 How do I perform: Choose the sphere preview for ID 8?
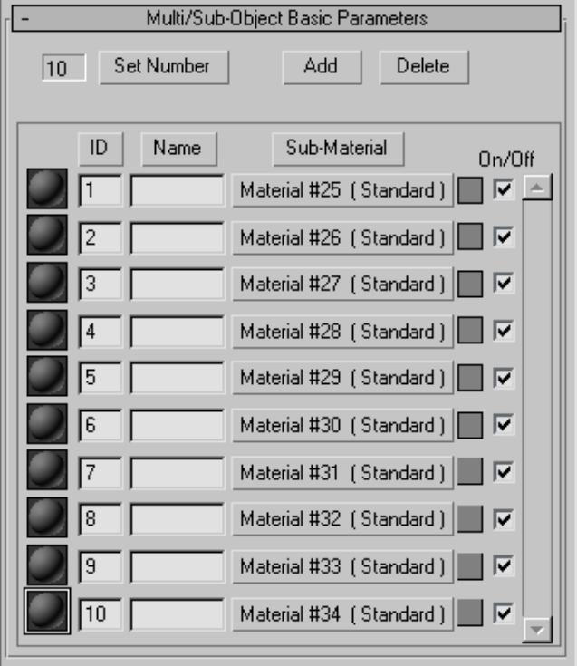tap(47, 518)
